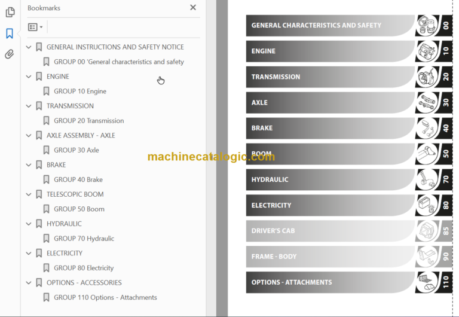
Task: Click the brake icon for section 40
Action: (427, 128)
